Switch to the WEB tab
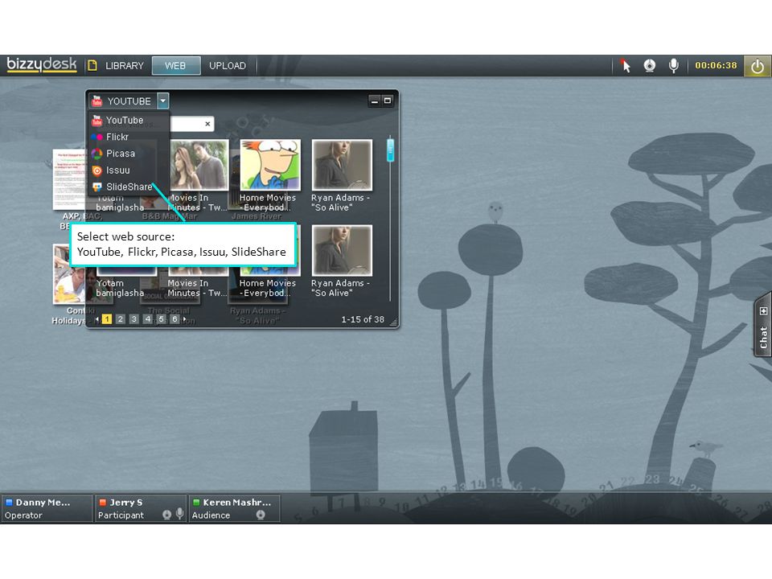The width and height of the screenshot is (772, 579). 176,65
